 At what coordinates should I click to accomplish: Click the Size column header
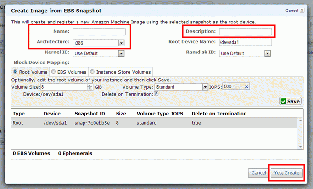coord(121,114)
